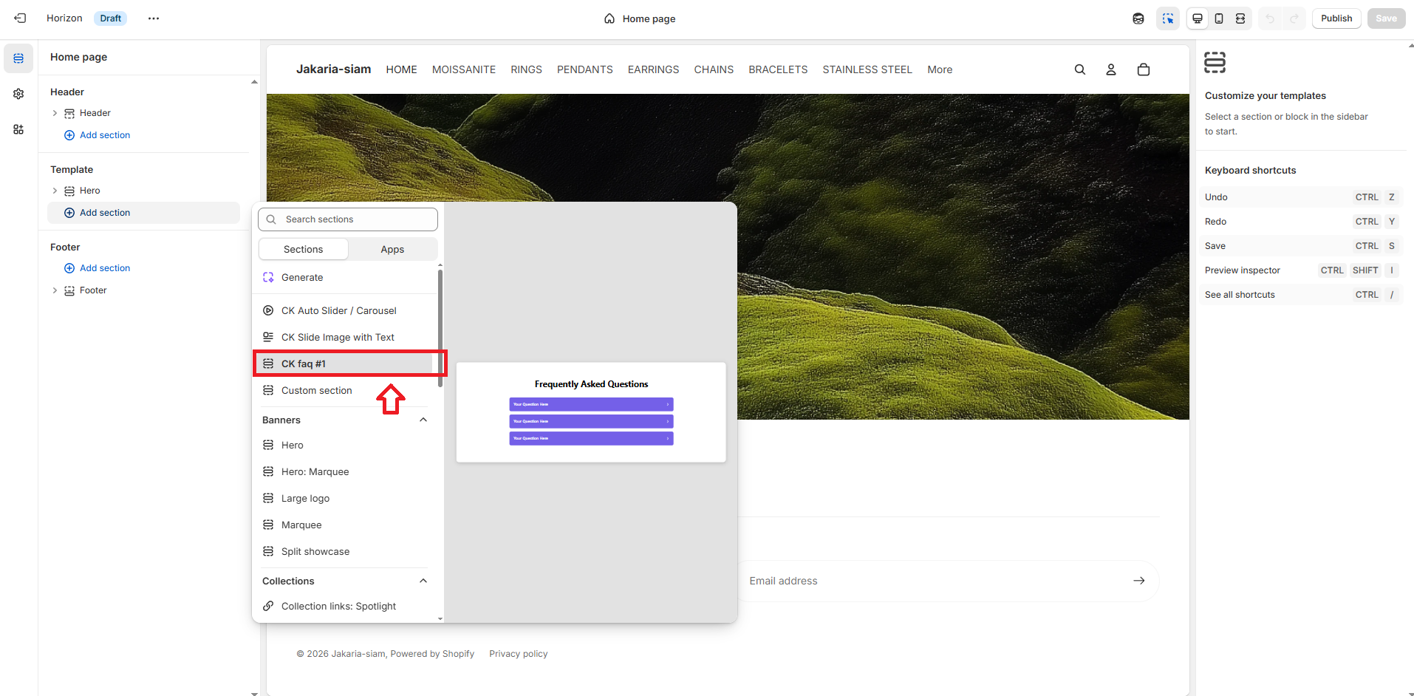Click Add section under Footer
1414x696 pixels.
[104, 268]
